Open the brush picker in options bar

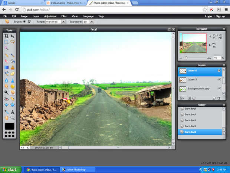pyautogui.click(x=24, y=22)
